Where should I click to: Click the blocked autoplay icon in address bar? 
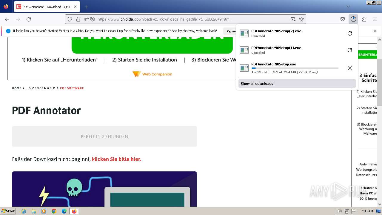pyautogui.click(x=93, y=19)
